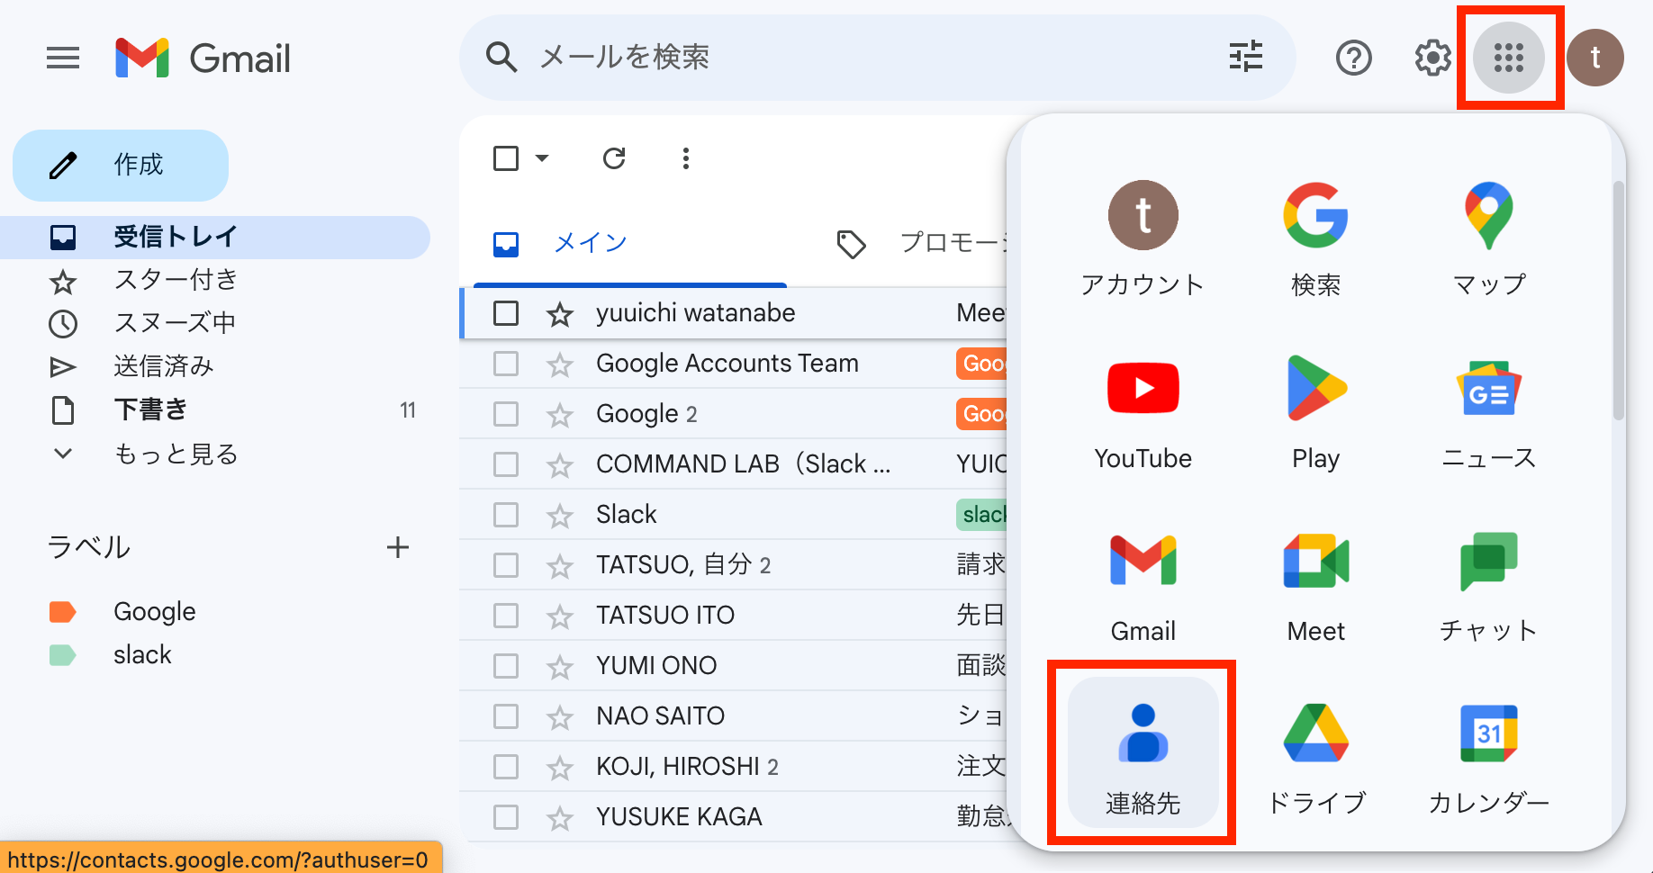Open スター付き starred folder
The height and width of the screenshot is (873, 1653).
pos(215,281)
